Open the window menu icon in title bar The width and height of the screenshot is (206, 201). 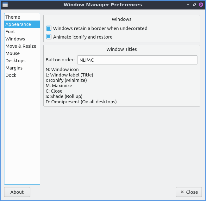[5, 5]
